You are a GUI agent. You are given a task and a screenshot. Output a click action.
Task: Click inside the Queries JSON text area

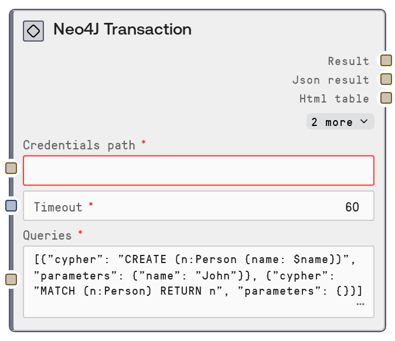coord(193,275)
